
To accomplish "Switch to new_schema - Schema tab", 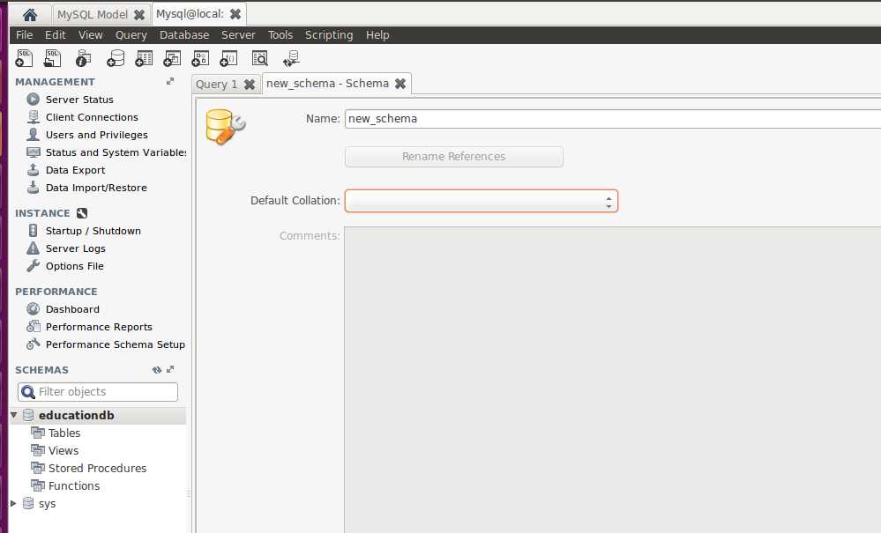I will point(327,84).
